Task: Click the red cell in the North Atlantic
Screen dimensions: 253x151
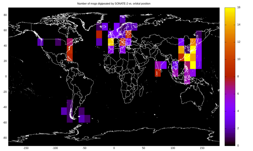Action: coord(99,34)
